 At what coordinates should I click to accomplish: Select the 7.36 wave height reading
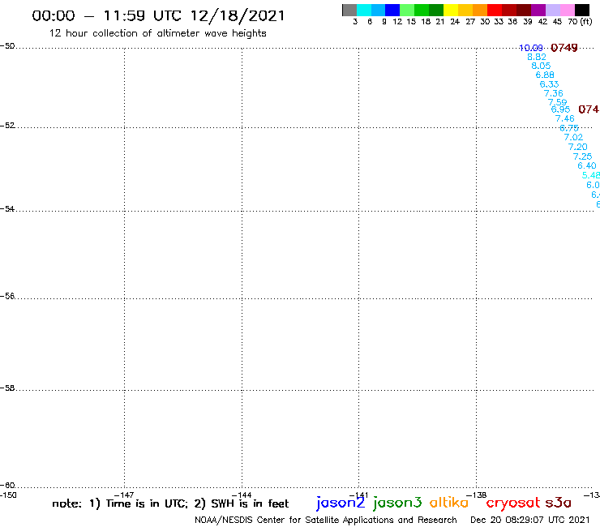(554, 93)
